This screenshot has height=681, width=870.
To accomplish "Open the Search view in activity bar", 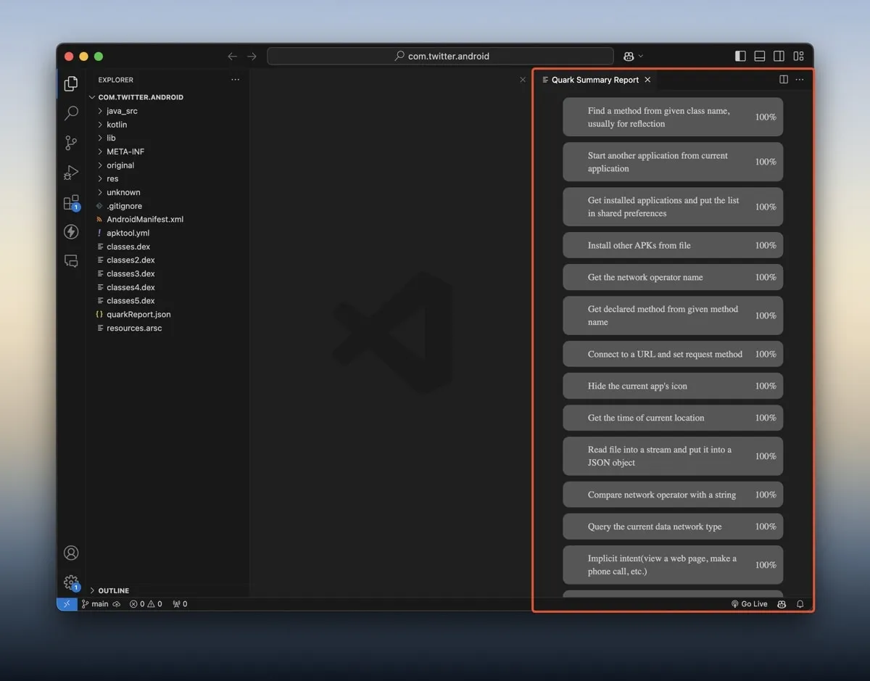I will point(71,113).
